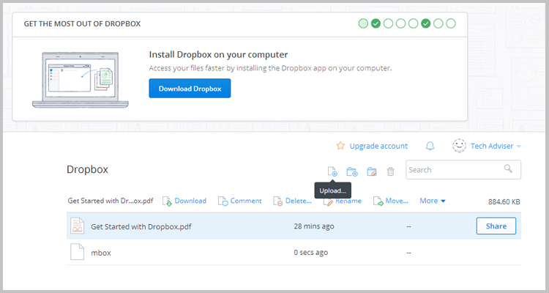Download the selected PDF file
This screenshot has width=549, height=293.
pos(184,201)
